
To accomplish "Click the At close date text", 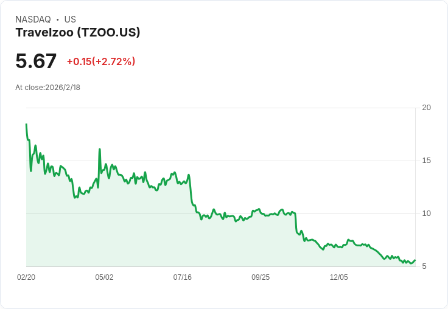I will [47, 87].
